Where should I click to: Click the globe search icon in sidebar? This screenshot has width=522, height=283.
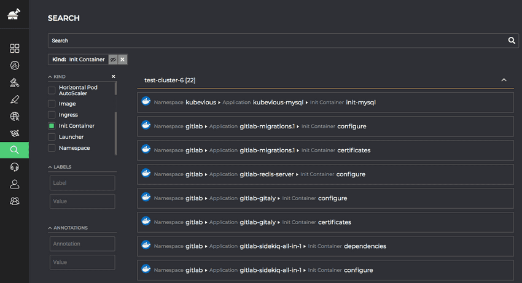pyautogui.click(x=15, y=116)
